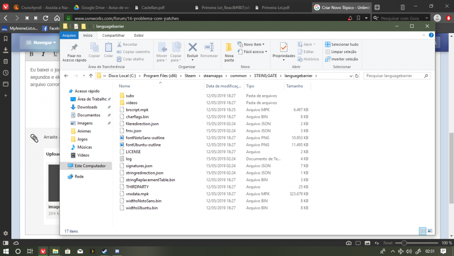Screen dimensions: 454x256
Task: Click Limpar seleção in ribbon
Action: 341,52
